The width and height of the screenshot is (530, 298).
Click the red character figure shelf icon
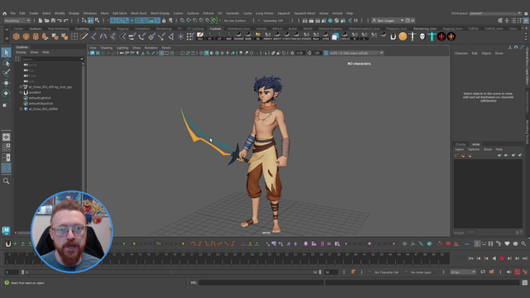[x=441, y=36]
